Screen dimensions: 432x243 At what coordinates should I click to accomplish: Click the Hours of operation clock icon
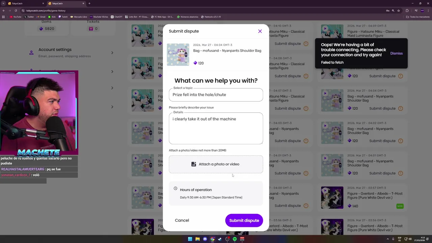click(175, 188)
